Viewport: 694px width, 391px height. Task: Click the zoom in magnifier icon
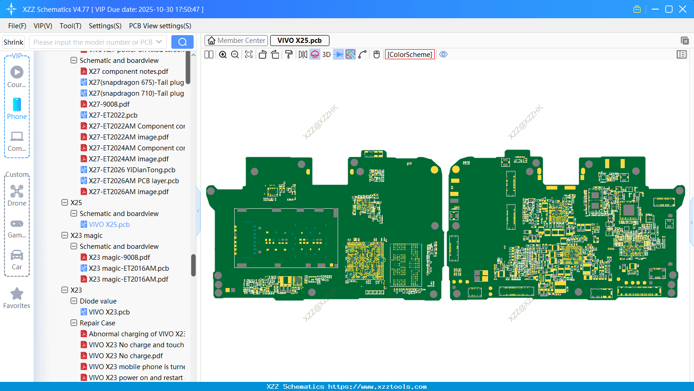pos(223,55)
